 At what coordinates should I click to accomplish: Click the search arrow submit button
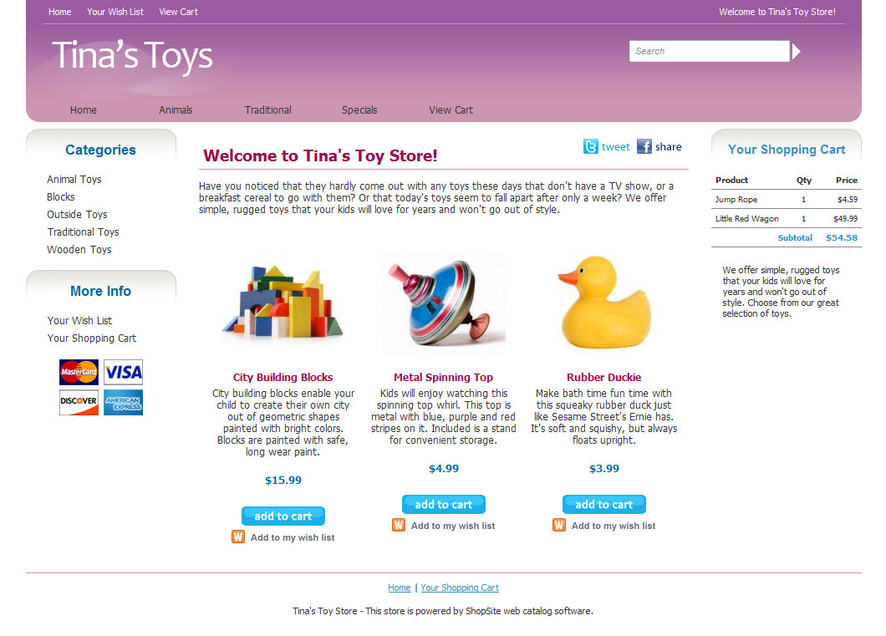pos(797,52)
